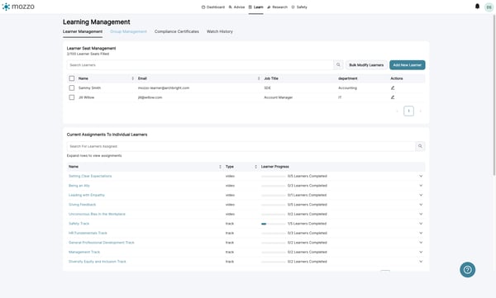Viewport: 496px width, 298px height.
Task: Open Safety in top navigation
Action: (299, 7)
